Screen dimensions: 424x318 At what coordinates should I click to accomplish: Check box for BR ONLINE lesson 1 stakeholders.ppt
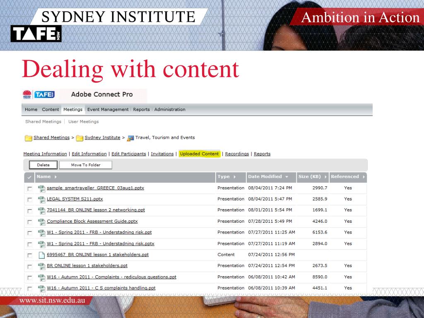point(29,267)
